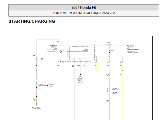The width and height of the screenshot is (160, 120).
Task: Click the junction connector dashed symbol
Action: pyautogui.click(x=109, y=90)
